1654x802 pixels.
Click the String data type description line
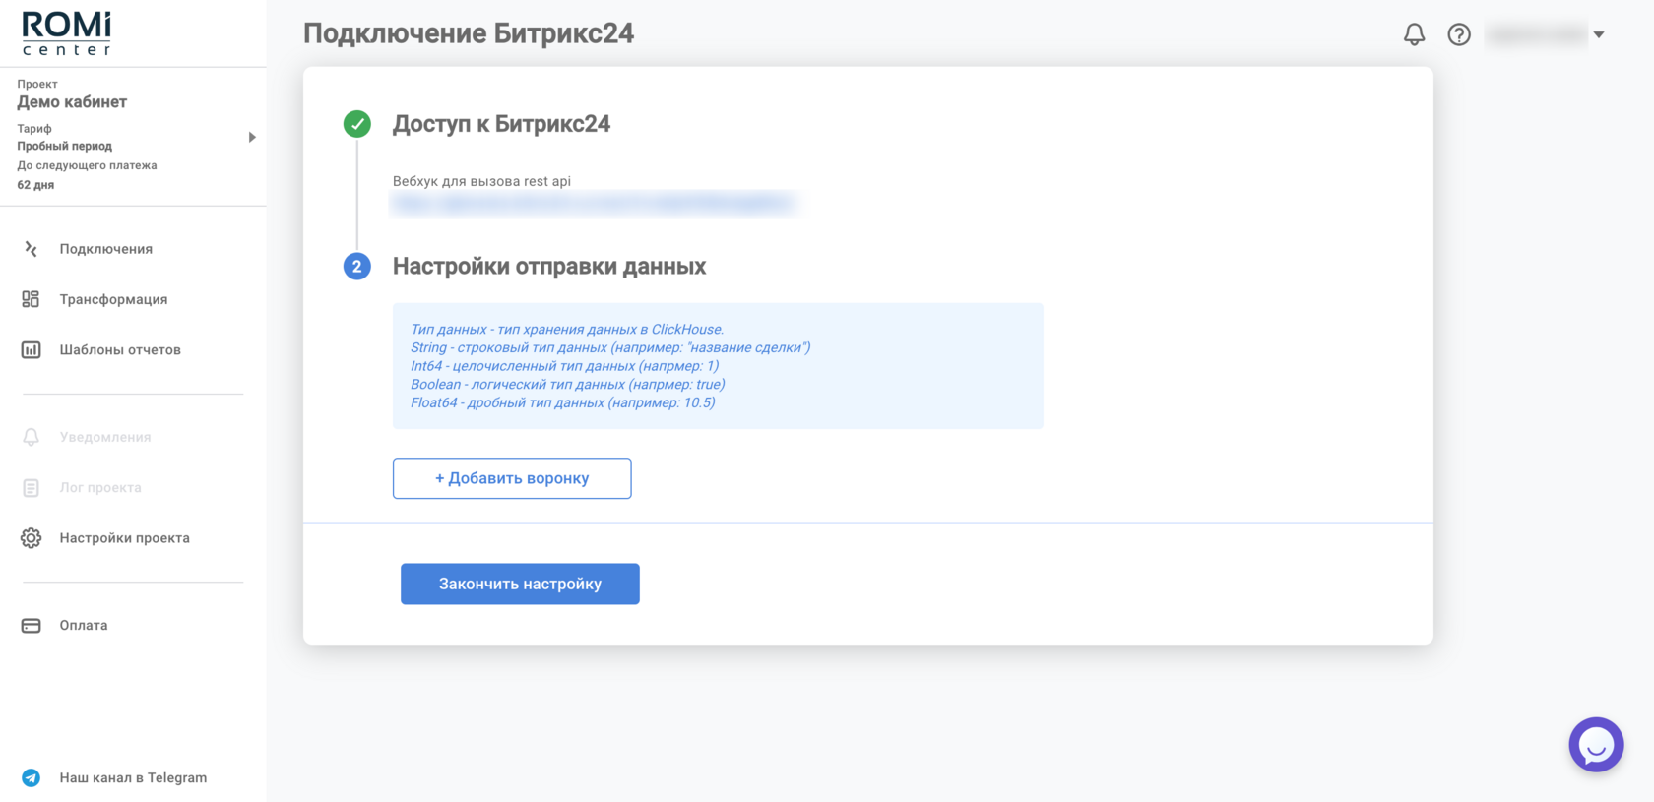pos(610,347)
